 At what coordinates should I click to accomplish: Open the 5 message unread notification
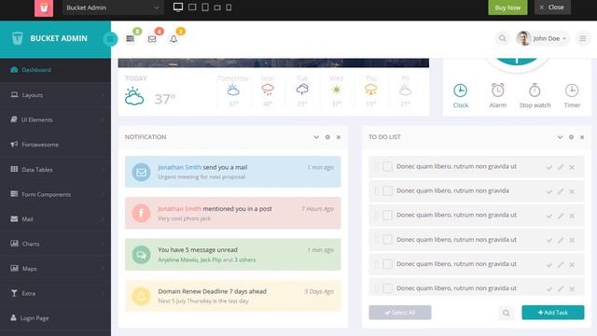click(232, 255)
